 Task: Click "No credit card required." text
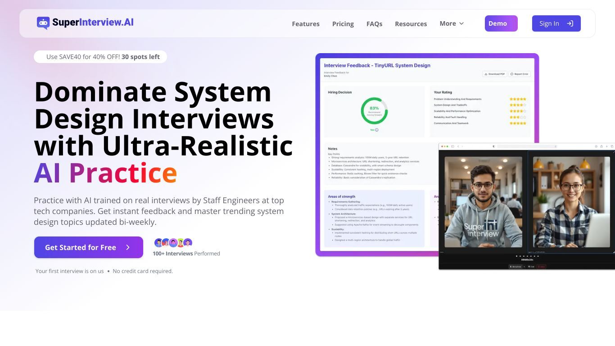143,271
